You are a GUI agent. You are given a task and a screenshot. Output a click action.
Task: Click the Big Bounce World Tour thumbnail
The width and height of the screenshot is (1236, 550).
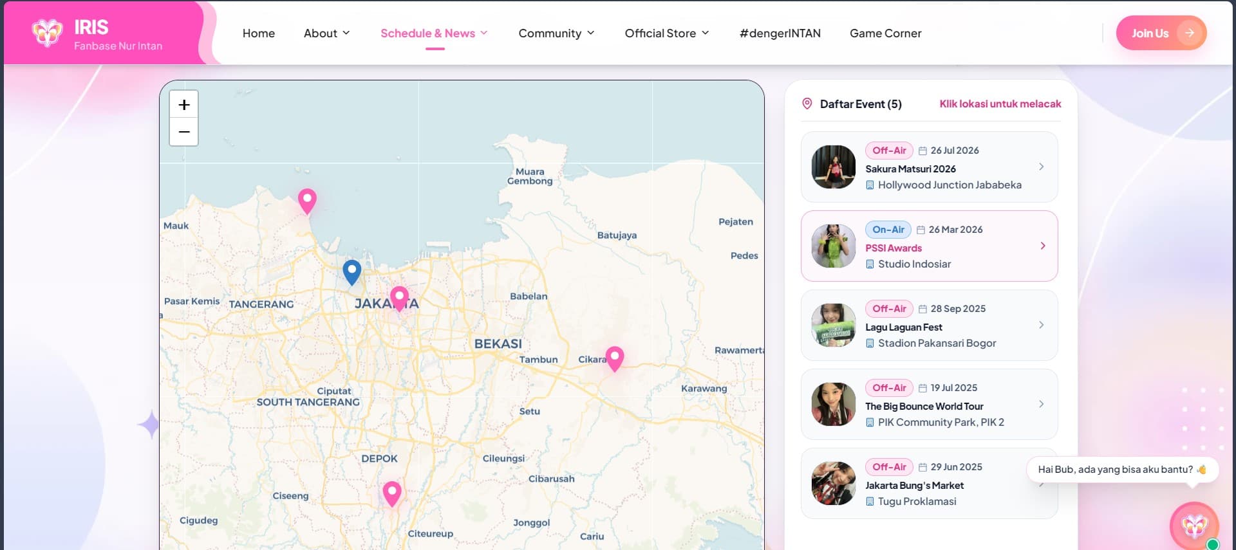coord(833,404)
